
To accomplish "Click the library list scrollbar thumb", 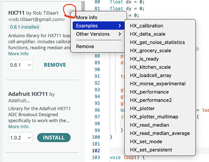I will click(x=83, y=6).
